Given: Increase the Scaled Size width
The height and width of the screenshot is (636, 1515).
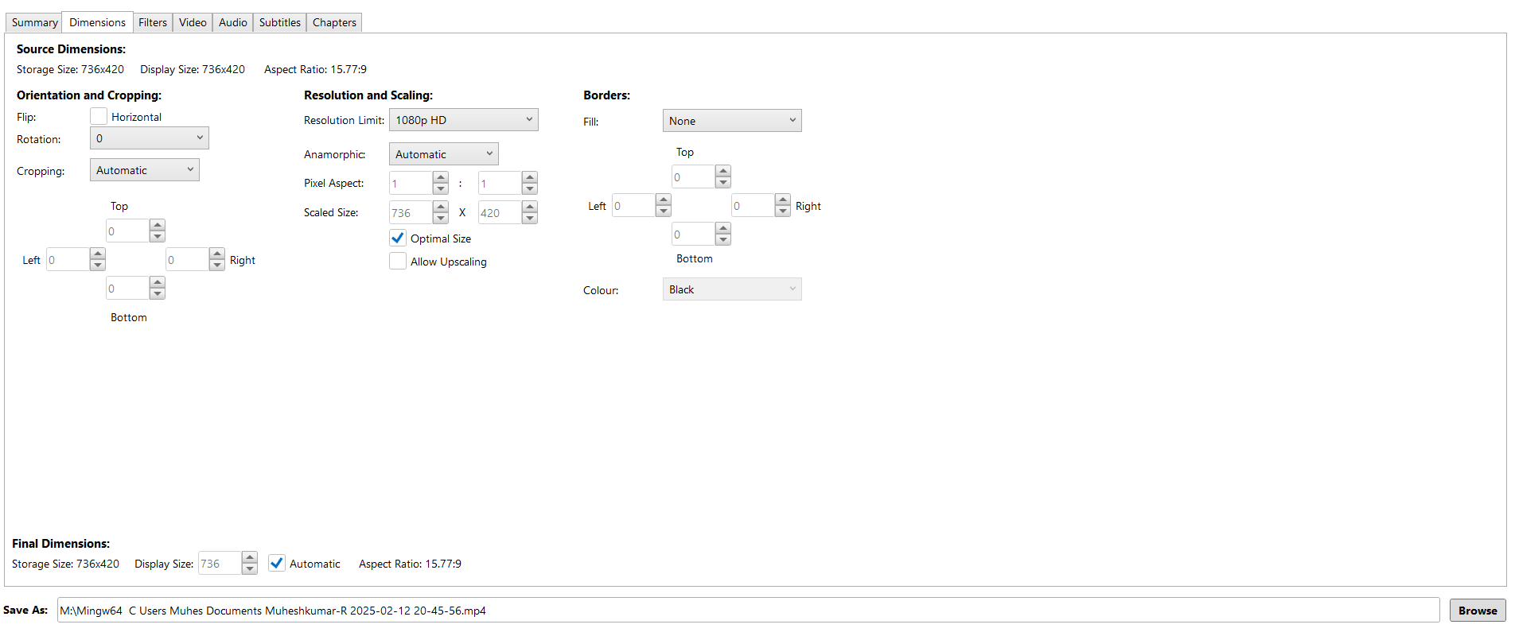Looking at the screenshot, I should 441,207.
